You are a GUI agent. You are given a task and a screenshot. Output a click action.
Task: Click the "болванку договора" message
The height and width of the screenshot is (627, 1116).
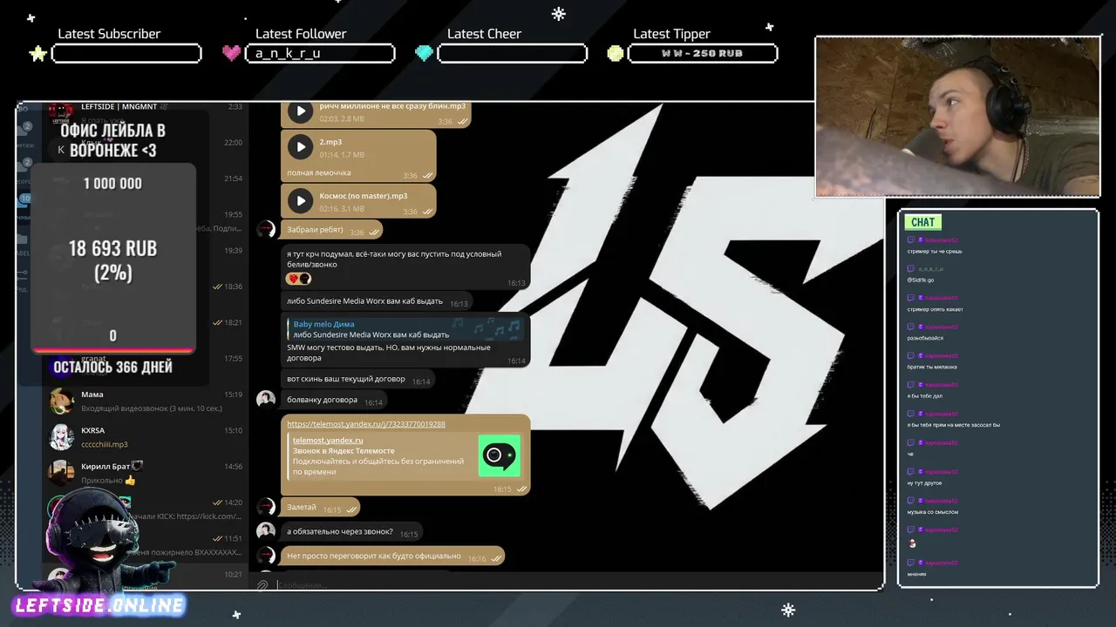pyautogui.click(x=334, y=400)
